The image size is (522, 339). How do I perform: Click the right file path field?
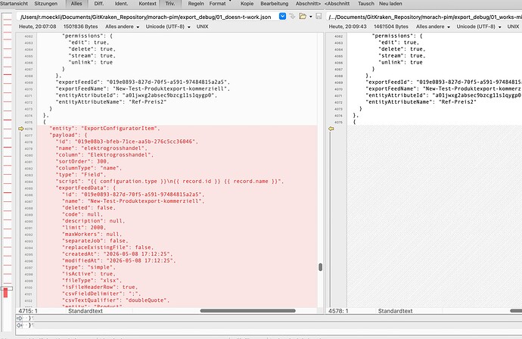424,17
